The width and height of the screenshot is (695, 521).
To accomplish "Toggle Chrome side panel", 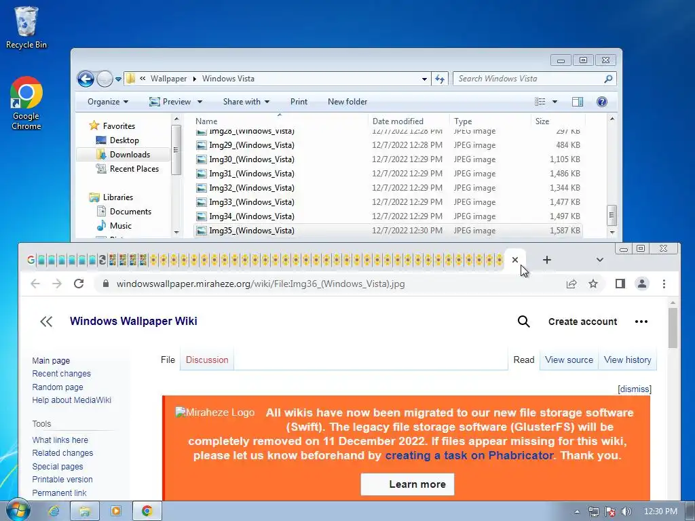I will tap(620, 284).
